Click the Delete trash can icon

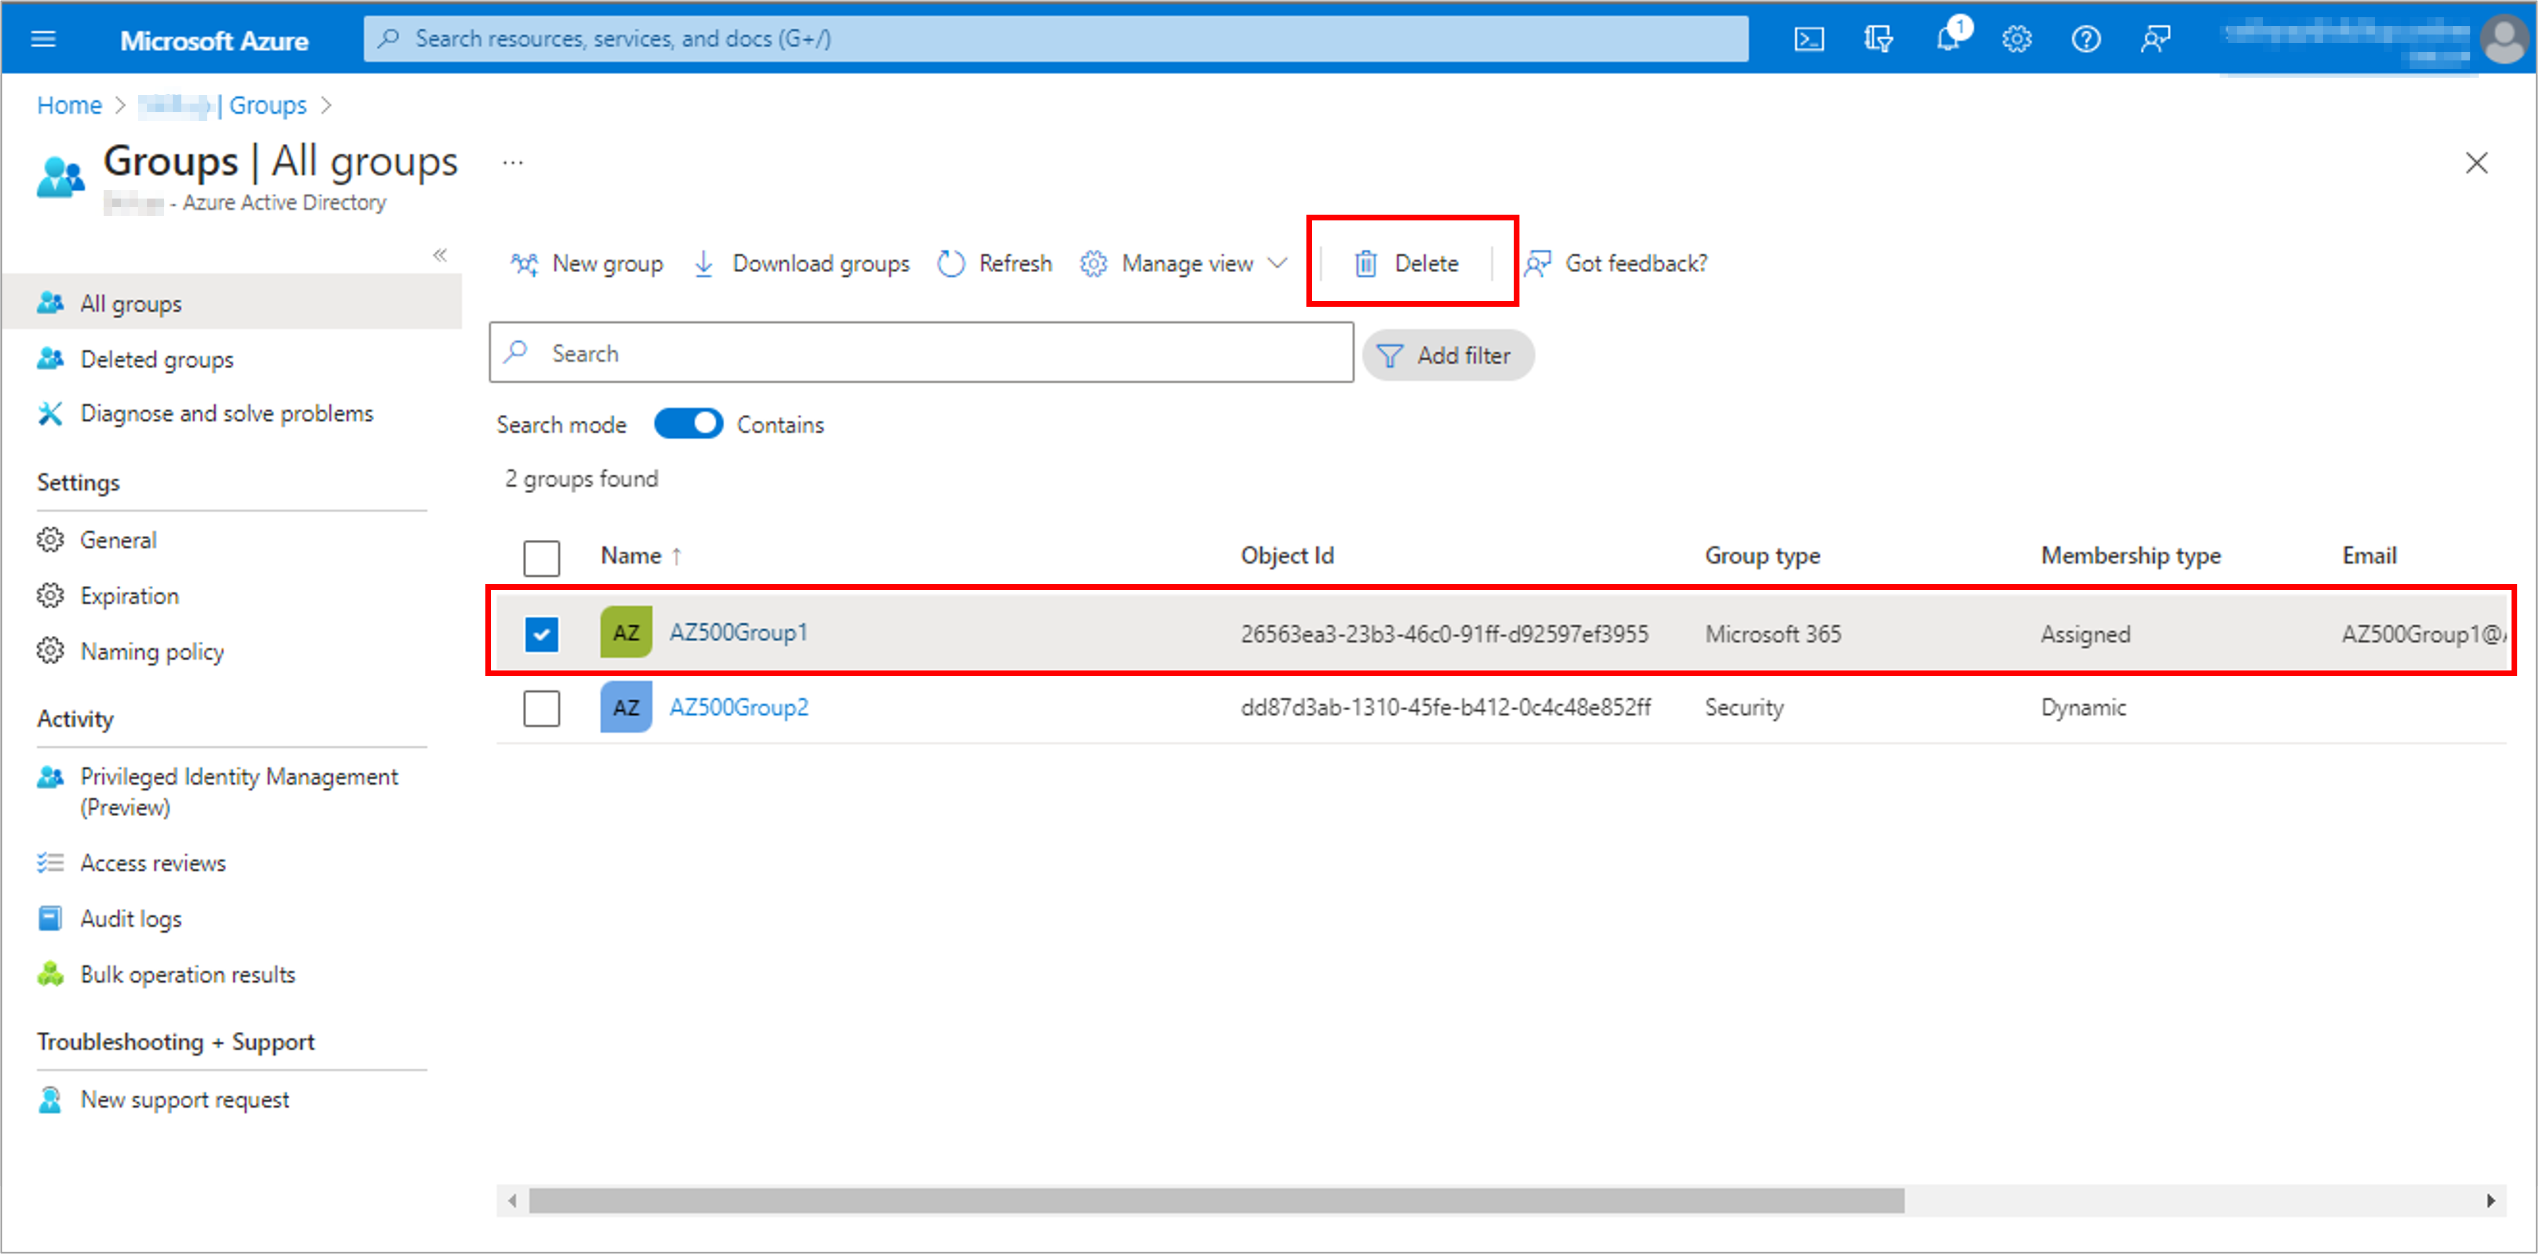[1366, 263]
